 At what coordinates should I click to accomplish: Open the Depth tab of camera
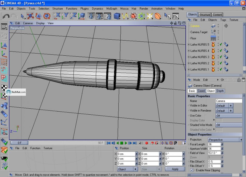pos(220,91)
